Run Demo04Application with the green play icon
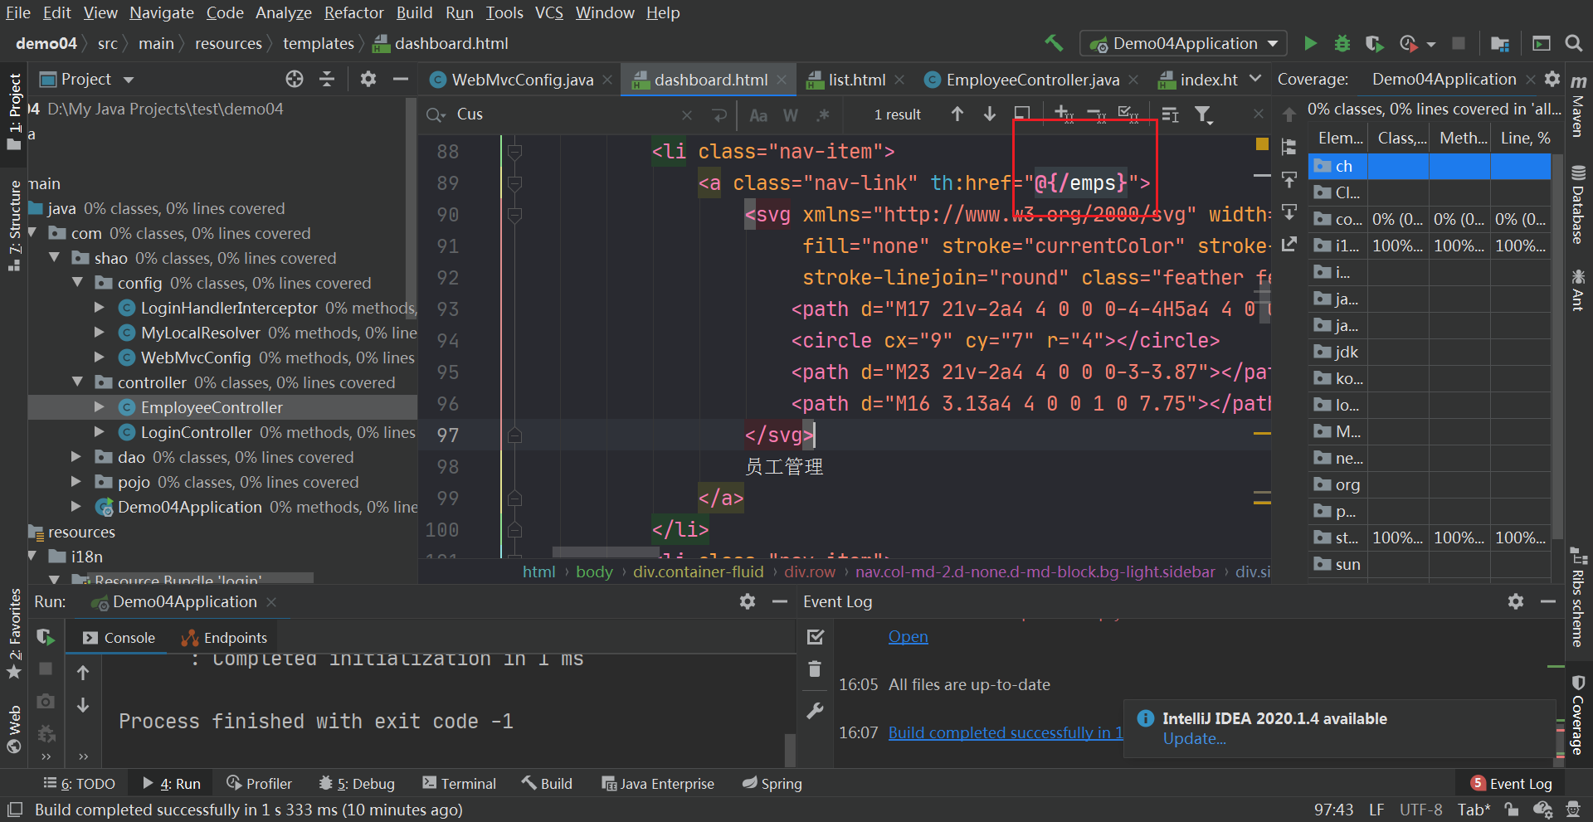The image size is (1593, 822). click(x=1310, y=43)
